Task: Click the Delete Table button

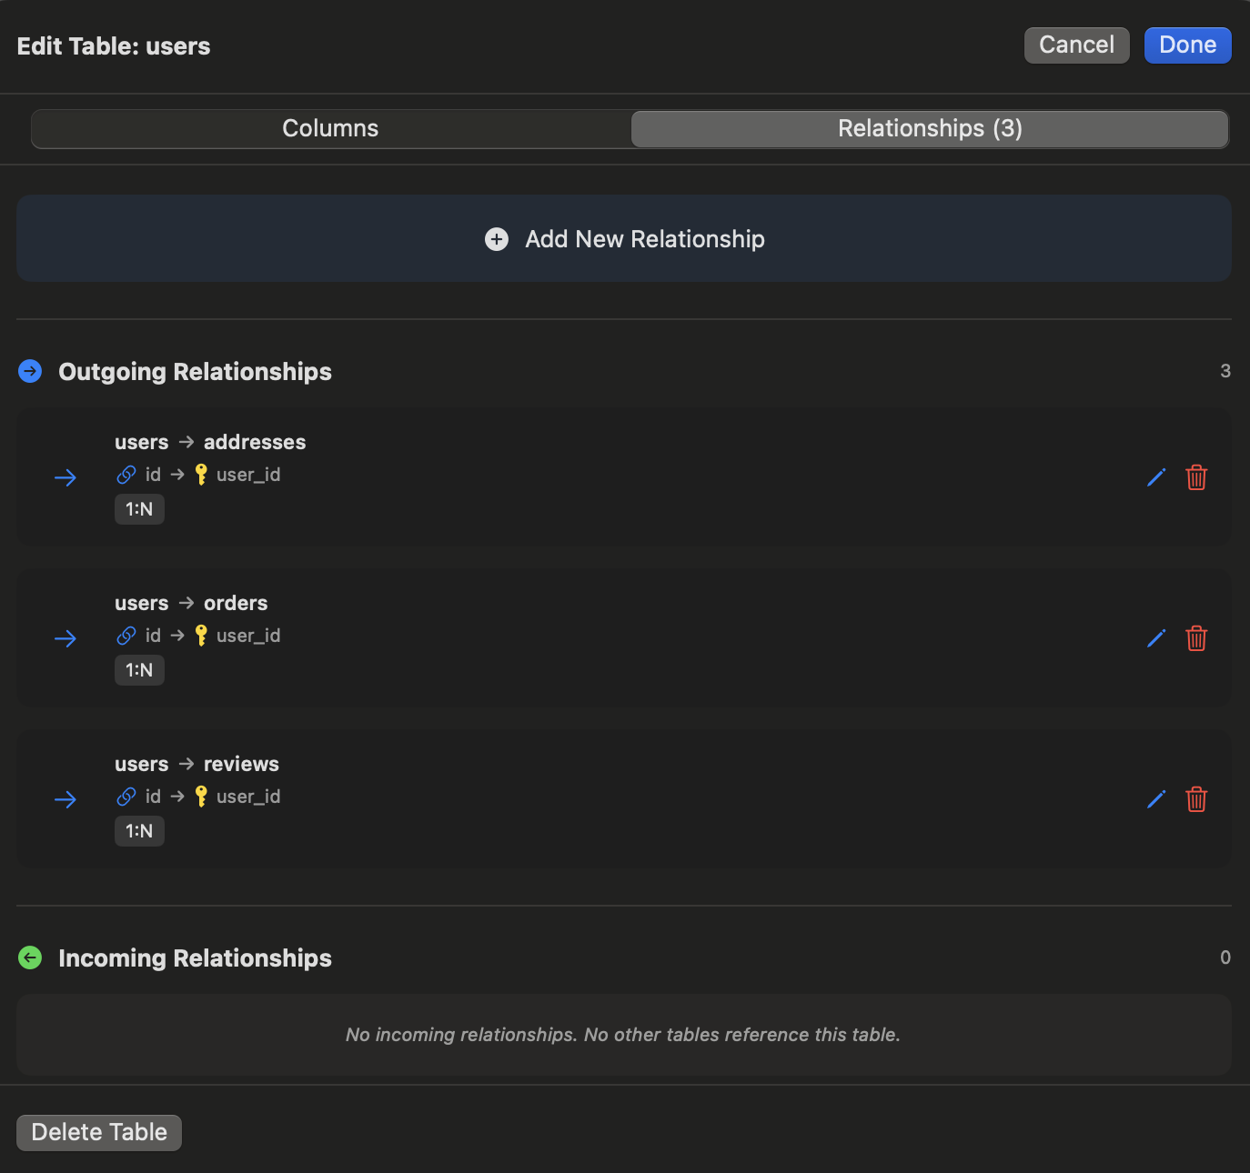Action: 99,1132
